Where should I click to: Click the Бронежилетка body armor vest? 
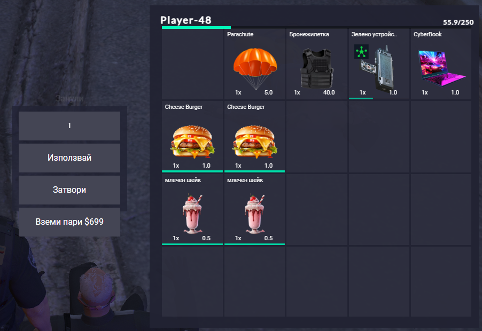317,64
